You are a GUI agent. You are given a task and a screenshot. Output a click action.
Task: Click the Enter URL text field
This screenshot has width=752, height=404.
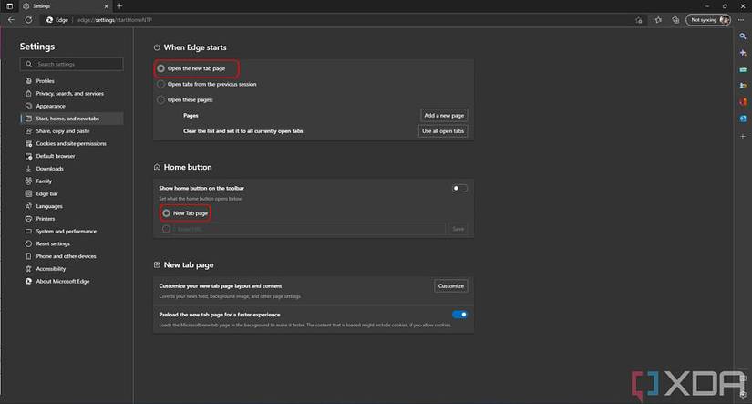(x=309, y=229)
